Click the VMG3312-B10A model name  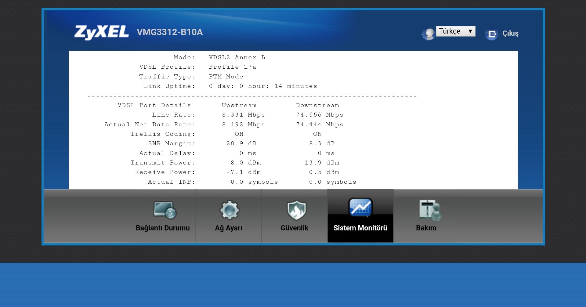coord(170,32)
